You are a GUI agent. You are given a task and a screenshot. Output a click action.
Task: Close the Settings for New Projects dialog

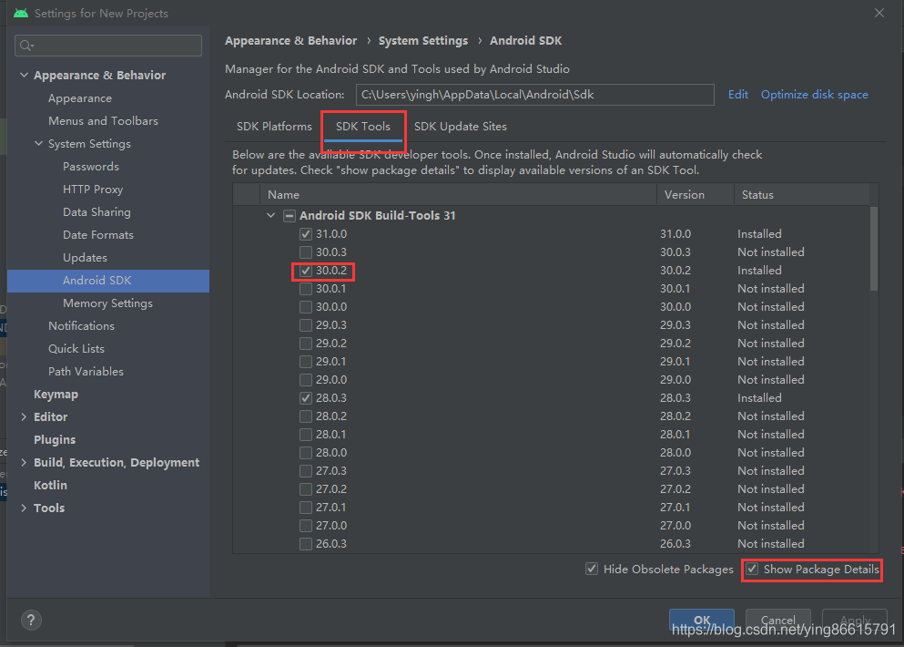click(879, 13)
